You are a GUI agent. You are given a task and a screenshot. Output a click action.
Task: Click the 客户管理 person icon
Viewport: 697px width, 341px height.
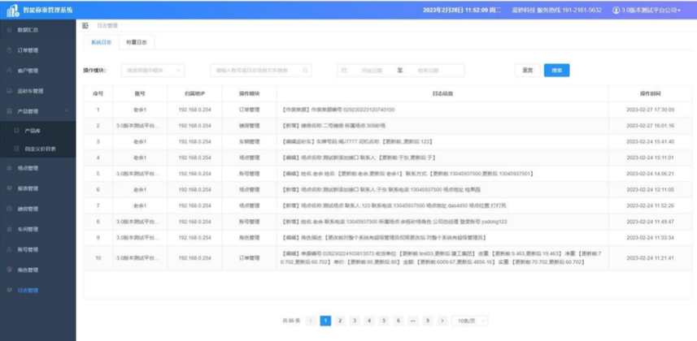point(9,71)
